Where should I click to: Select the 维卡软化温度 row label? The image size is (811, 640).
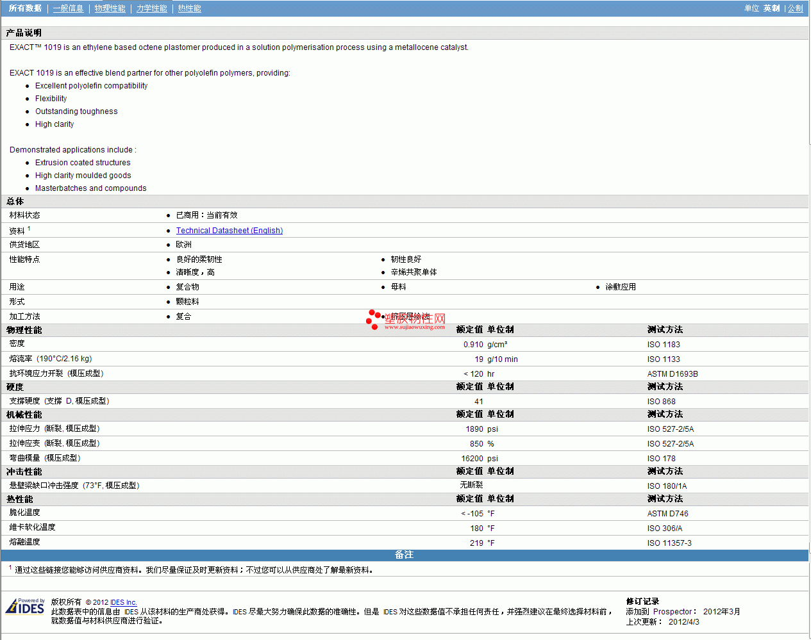[32, 527]
